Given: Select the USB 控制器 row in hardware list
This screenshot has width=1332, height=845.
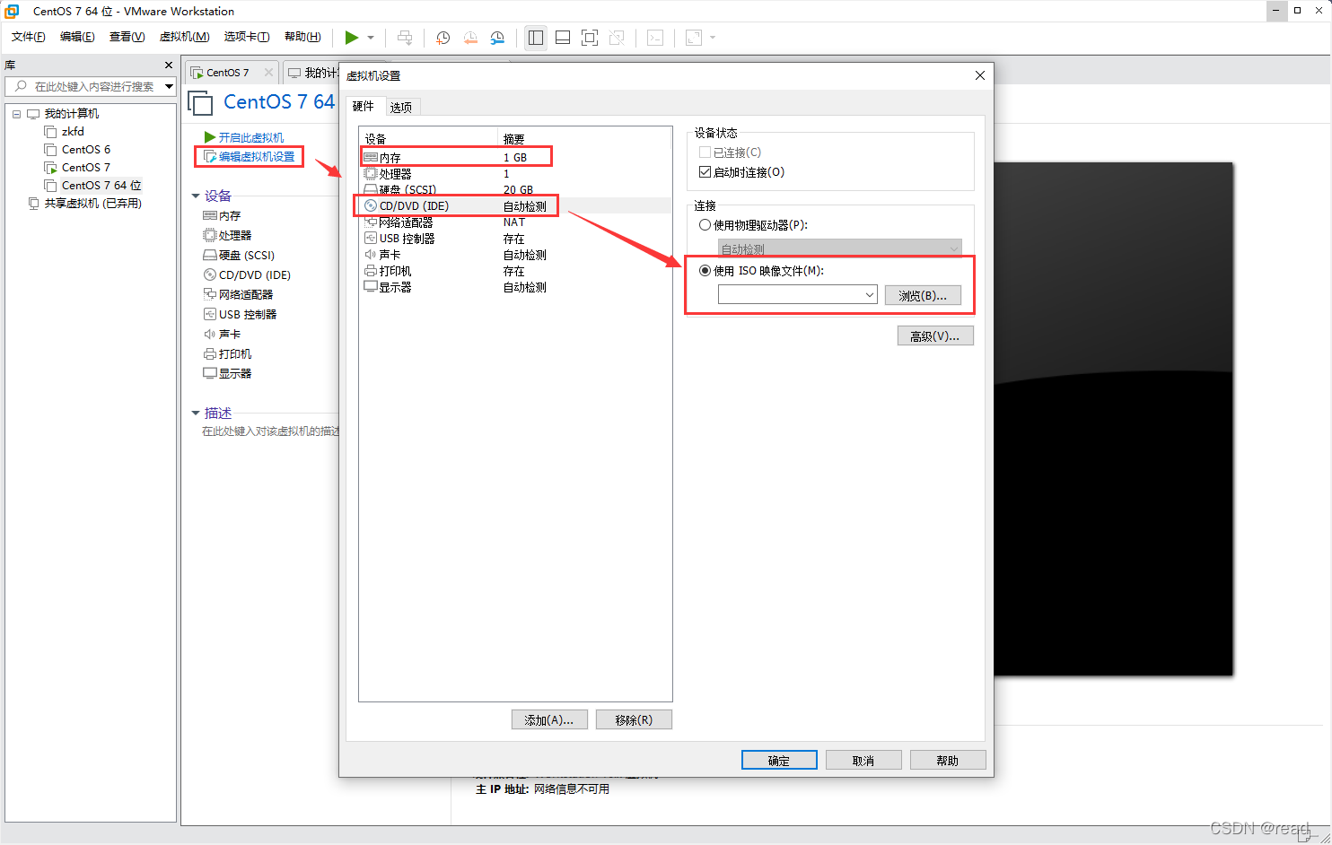Looking at the screenshot, I should [x=515, y=238].
